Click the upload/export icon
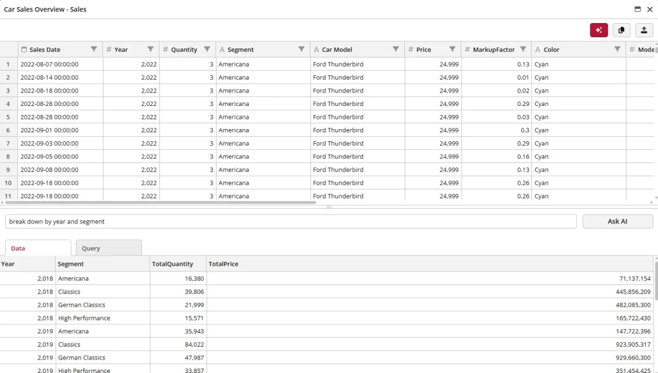The height and width of the screenshot is (373, 658). tap(644, 30)
